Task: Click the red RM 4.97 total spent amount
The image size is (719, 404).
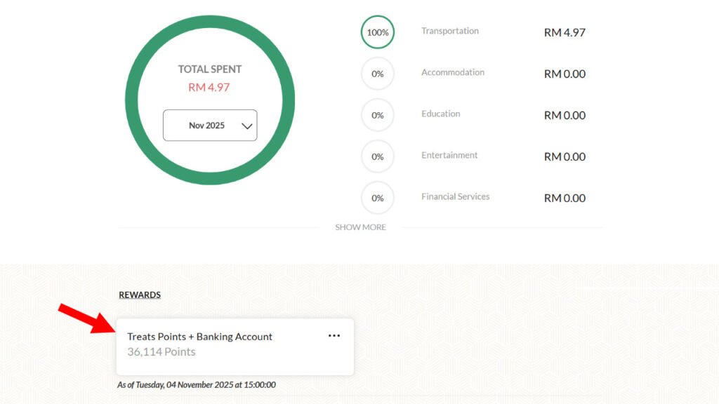Action: click(x=209, y=88)
